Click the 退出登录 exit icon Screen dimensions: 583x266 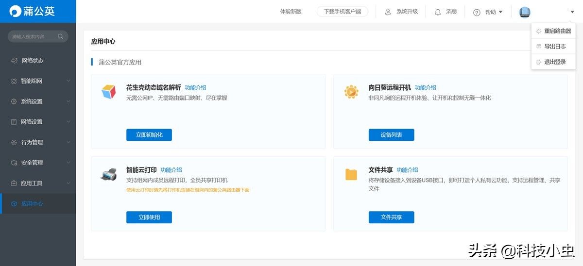pos(538,62)
